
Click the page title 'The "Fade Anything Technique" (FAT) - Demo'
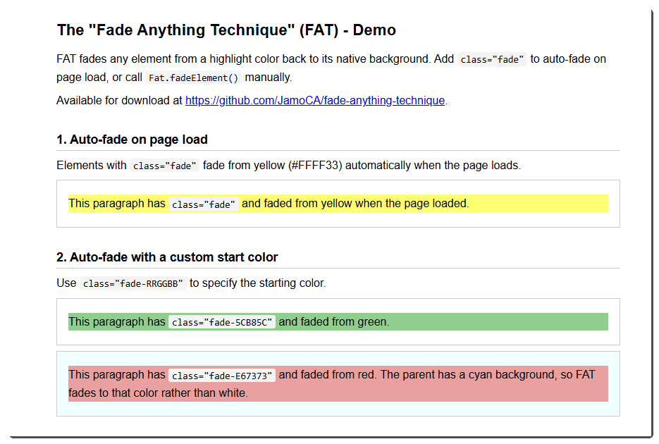tap(226, 30)
